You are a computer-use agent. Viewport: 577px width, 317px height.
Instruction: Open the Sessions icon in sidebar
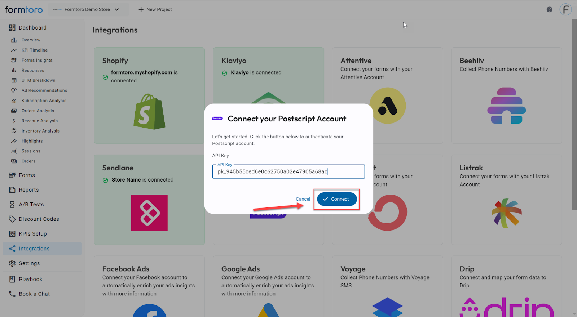click(14, 151)
